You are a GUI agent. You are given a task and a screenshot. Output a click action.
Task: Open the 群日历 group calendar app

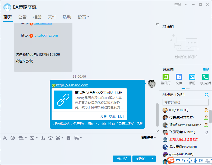coord(166,79)
